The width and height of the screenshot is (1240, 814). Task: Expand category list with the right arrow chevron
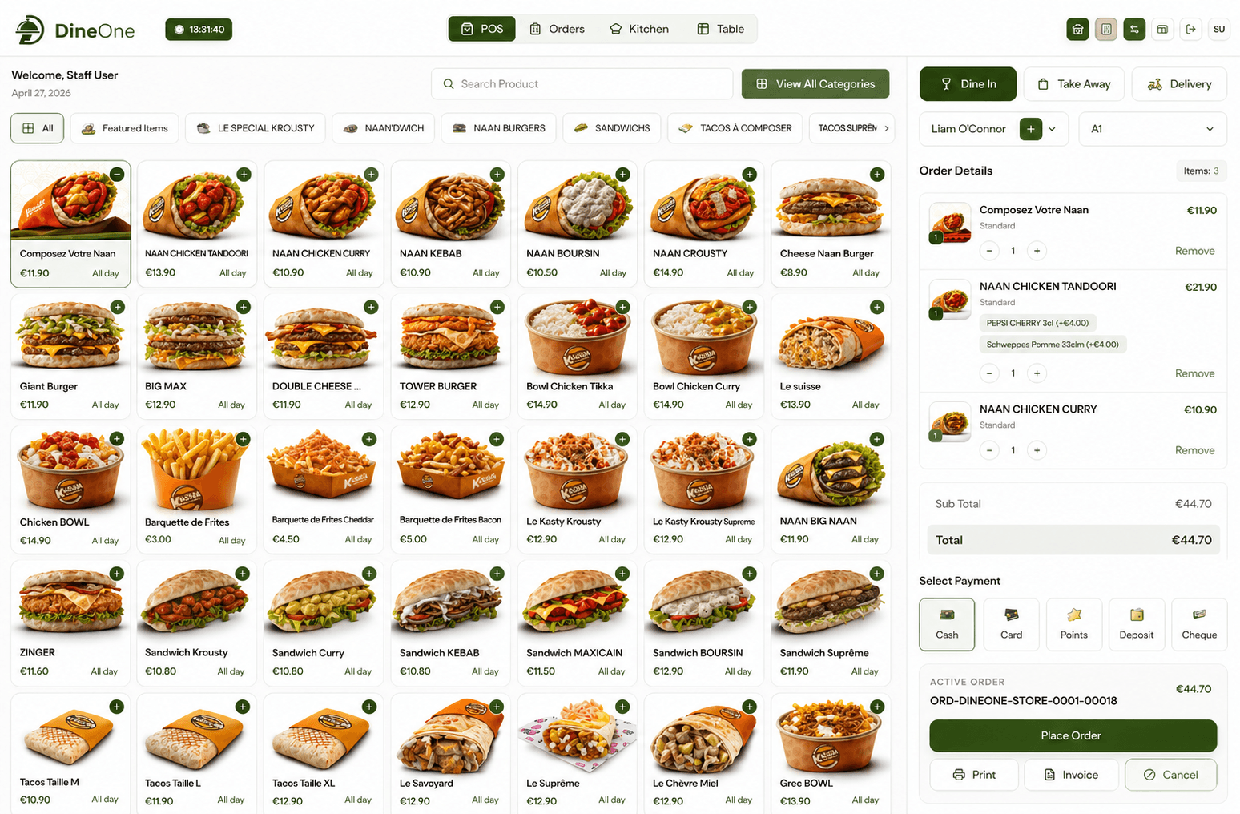[x=886, y=128]
